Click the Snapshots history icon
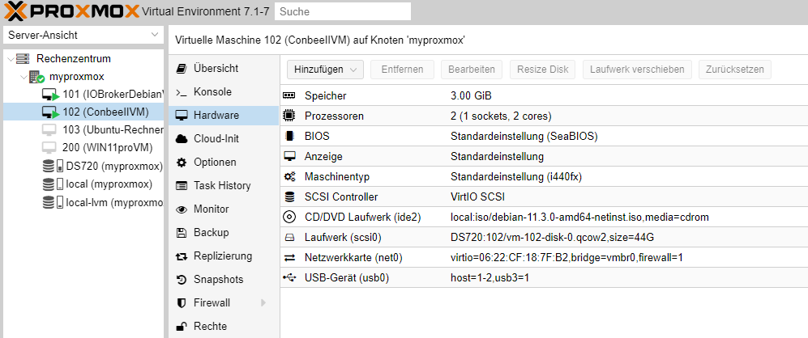The width and height of the screenshot is (808, 338). point(182,280)
